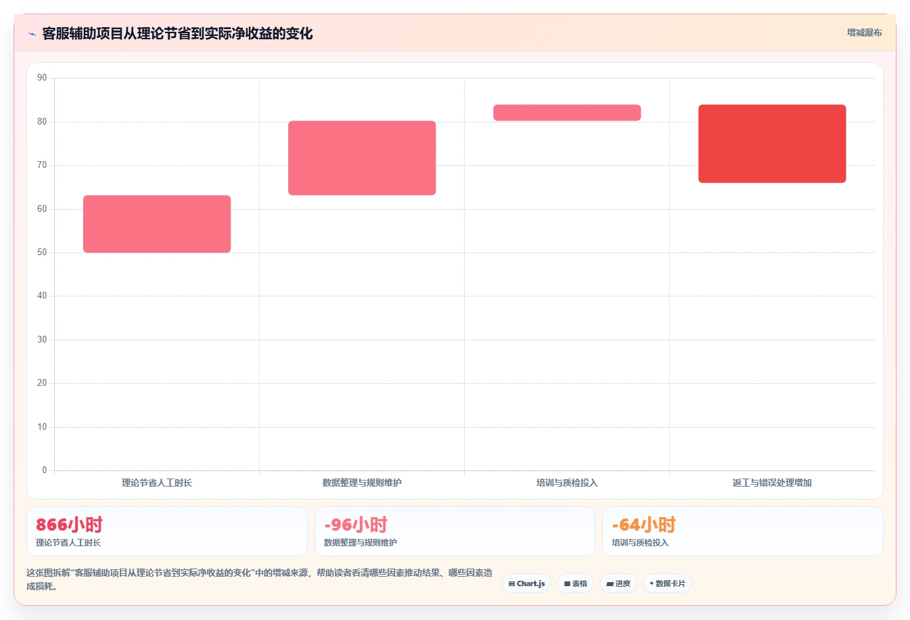Click the x-axis label 数据整理与规则维护
This screenshot has width=910, height=620.
pos(362,483)
